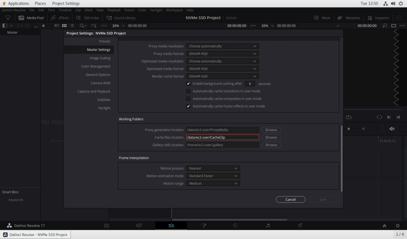This screenshot has height=239, width=407.
Task: Open the Fusion menu
Action: [x=129, y=10]
